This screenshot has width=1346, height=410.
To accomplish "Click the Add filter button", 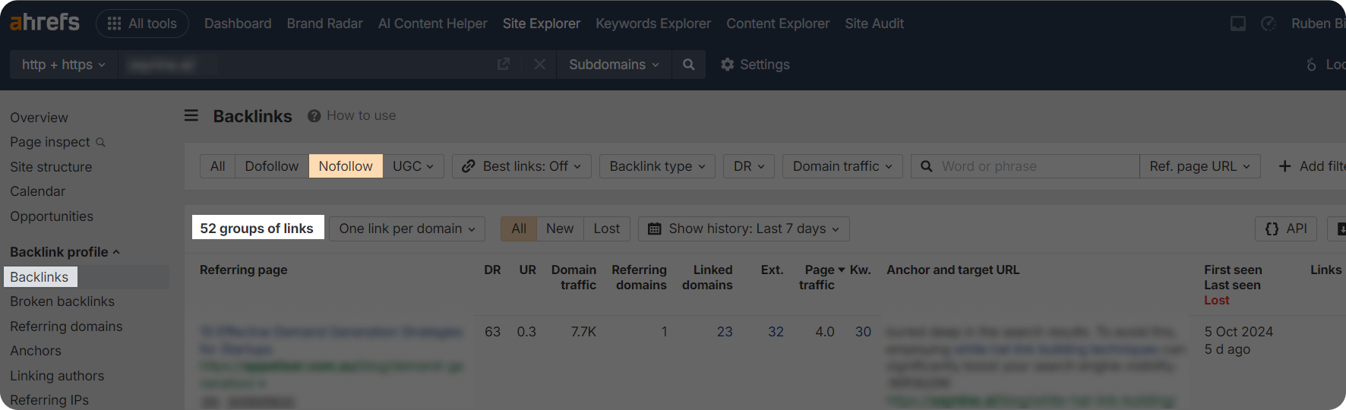I will pos(1311,166).
